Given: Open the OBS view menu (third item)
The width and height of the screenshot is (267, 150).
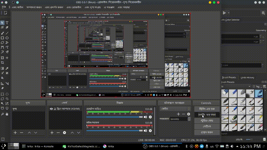Looking at the screenshot, I should coord(54,7).
